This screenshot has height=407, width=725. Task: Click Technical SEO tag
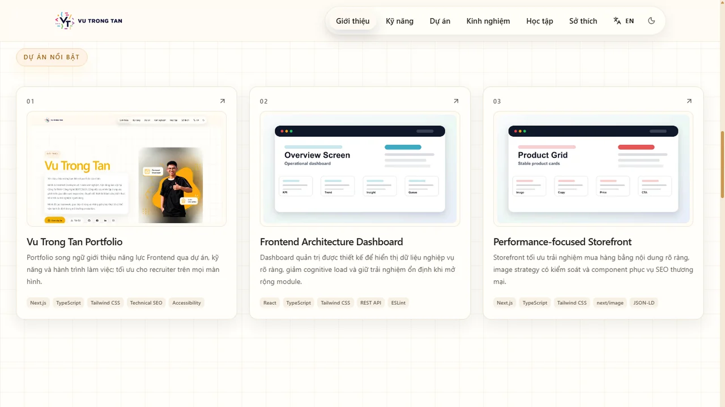pyautogui.click(x=146, y=303)
